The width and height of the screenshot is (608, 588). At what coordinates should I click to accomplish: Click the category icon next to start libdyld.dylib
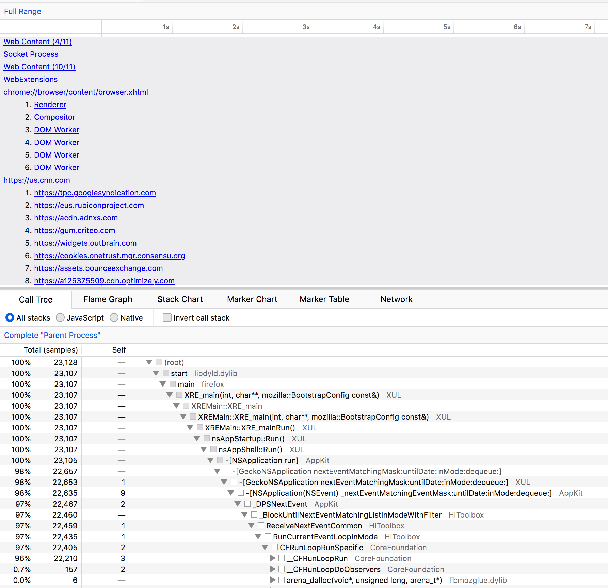(x=166, y=373)
